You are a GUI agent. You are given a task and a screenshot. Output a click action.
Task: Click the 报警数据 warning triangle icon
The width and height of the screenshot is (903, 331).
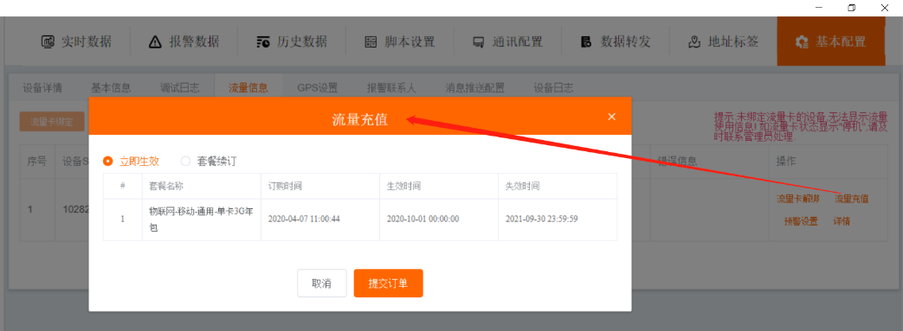point(156,42)
